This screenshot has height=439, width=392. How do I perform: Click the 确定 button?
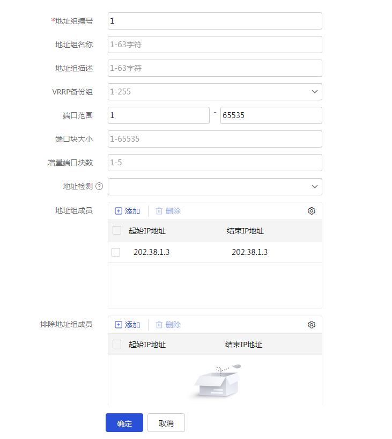point(124,423)
